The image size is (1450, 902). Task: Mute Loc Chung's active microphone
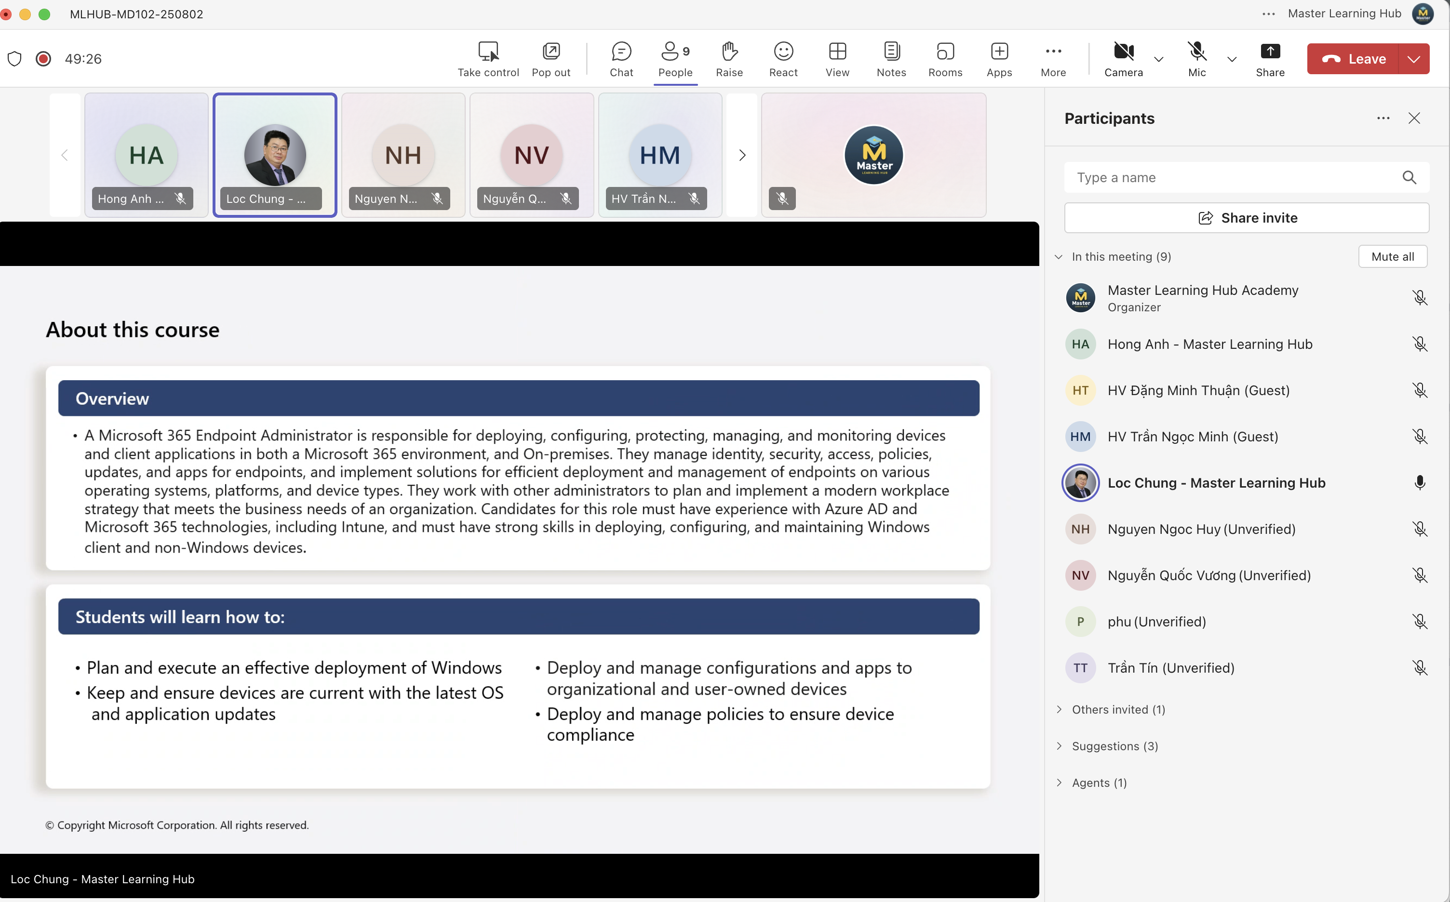click(1420, 483)
